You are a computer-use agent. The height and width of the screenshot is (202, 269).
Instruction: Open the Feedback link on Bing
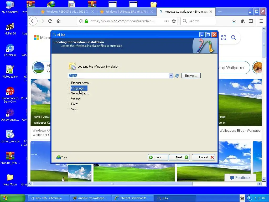coord(240,178)
